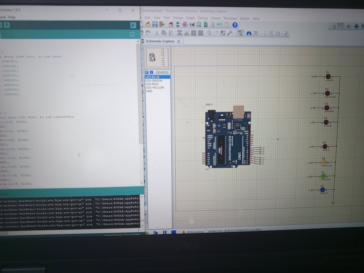Open the Edit menu in Proteus
Image resolution: width=364 pixels, height=273 pixels.
(147, 18)
